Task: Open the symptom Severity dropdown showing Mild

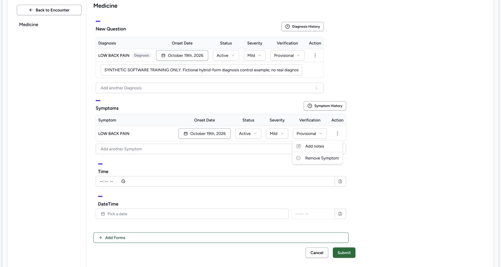Action: tap(277, 134)
